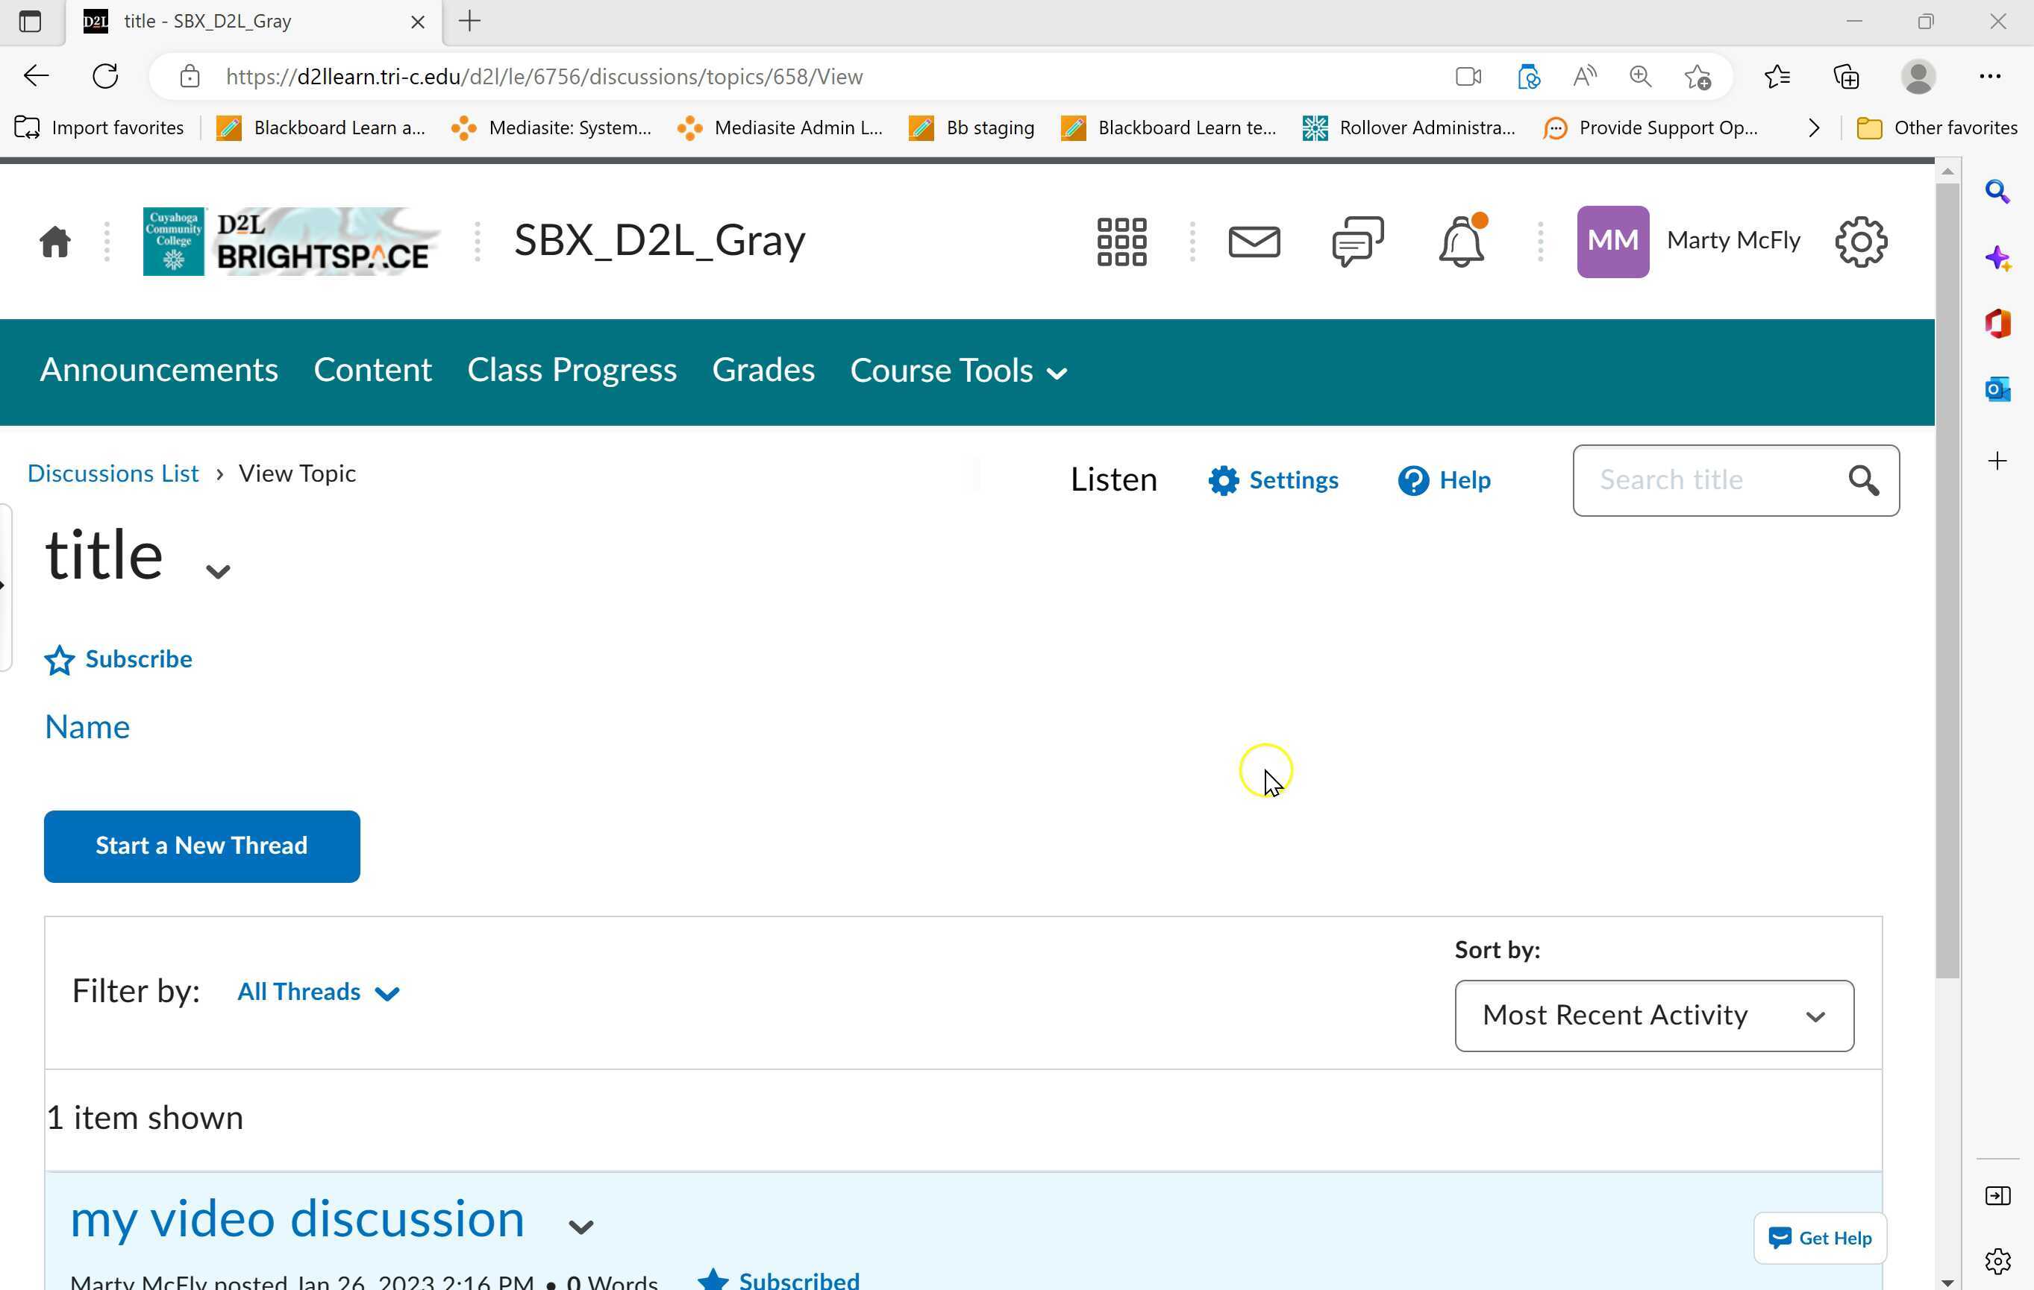Click the search magnifier in the title search box
Screen dimensions: 2034x1290
[1863, 480]
